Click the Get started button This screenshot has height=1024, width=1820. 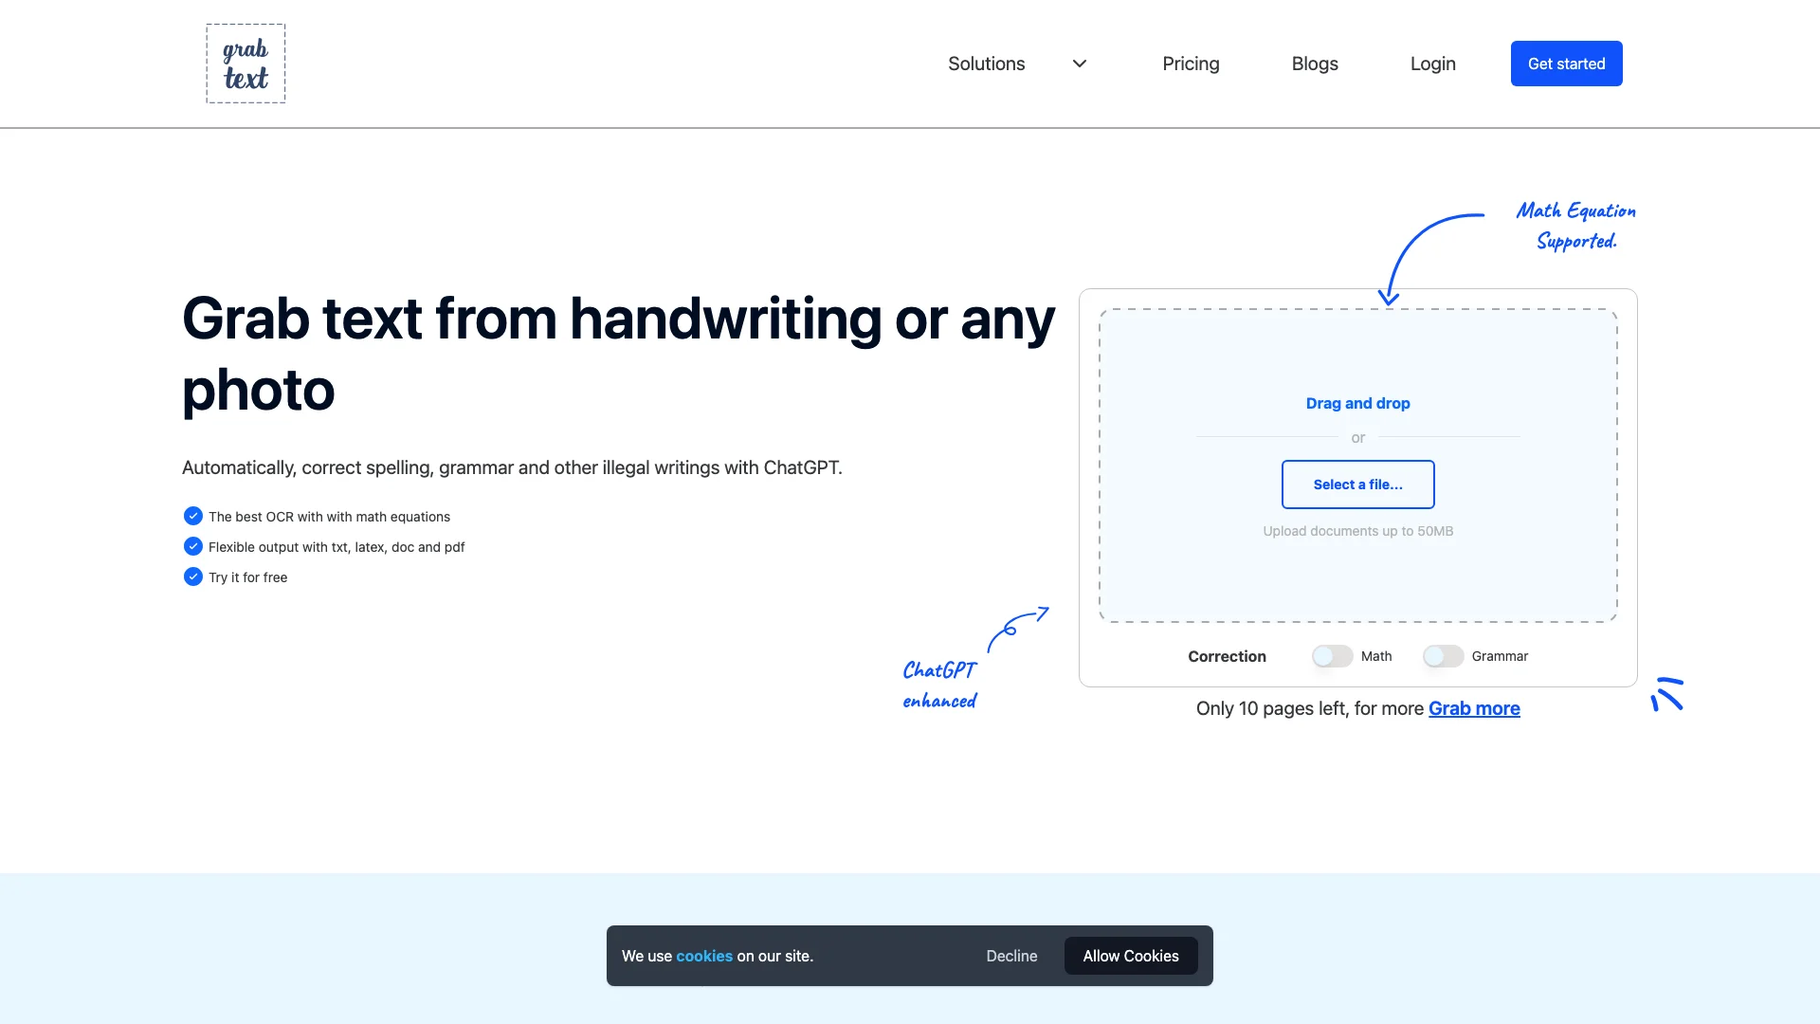(x=1566, y=63)
